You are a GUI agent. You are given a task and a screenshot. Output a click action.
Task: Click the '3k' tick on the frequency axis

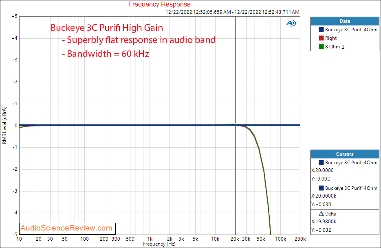click(181, 239)
